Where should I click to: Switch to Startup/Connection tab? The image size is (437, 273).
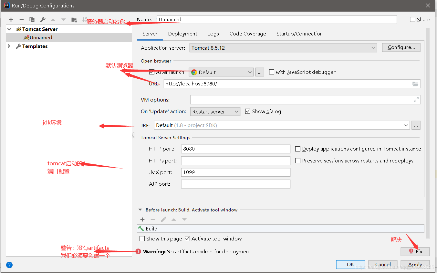(299, 34)
